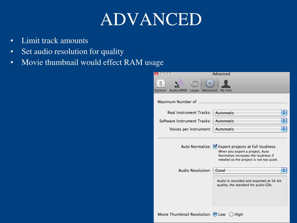Open the Loops preferences icon
297x223 pixels.
pos(195,84)
